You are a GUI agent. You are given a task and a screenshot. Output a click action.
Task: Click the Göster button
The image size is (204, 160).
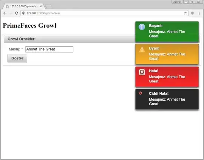(x=17, y=58)
